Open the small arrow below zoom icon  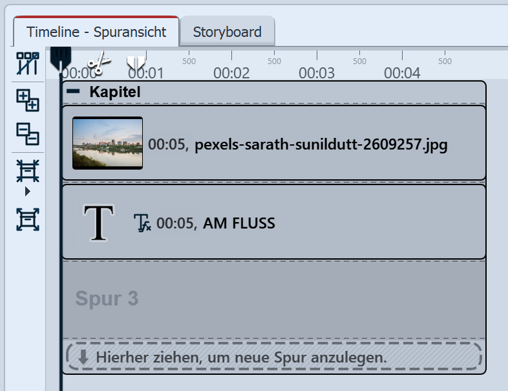tap(27, 192)
